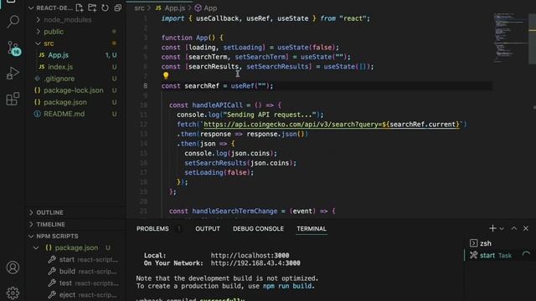
Task: Click the handleSearchTermChange declaration
Action: click(234, 212)
